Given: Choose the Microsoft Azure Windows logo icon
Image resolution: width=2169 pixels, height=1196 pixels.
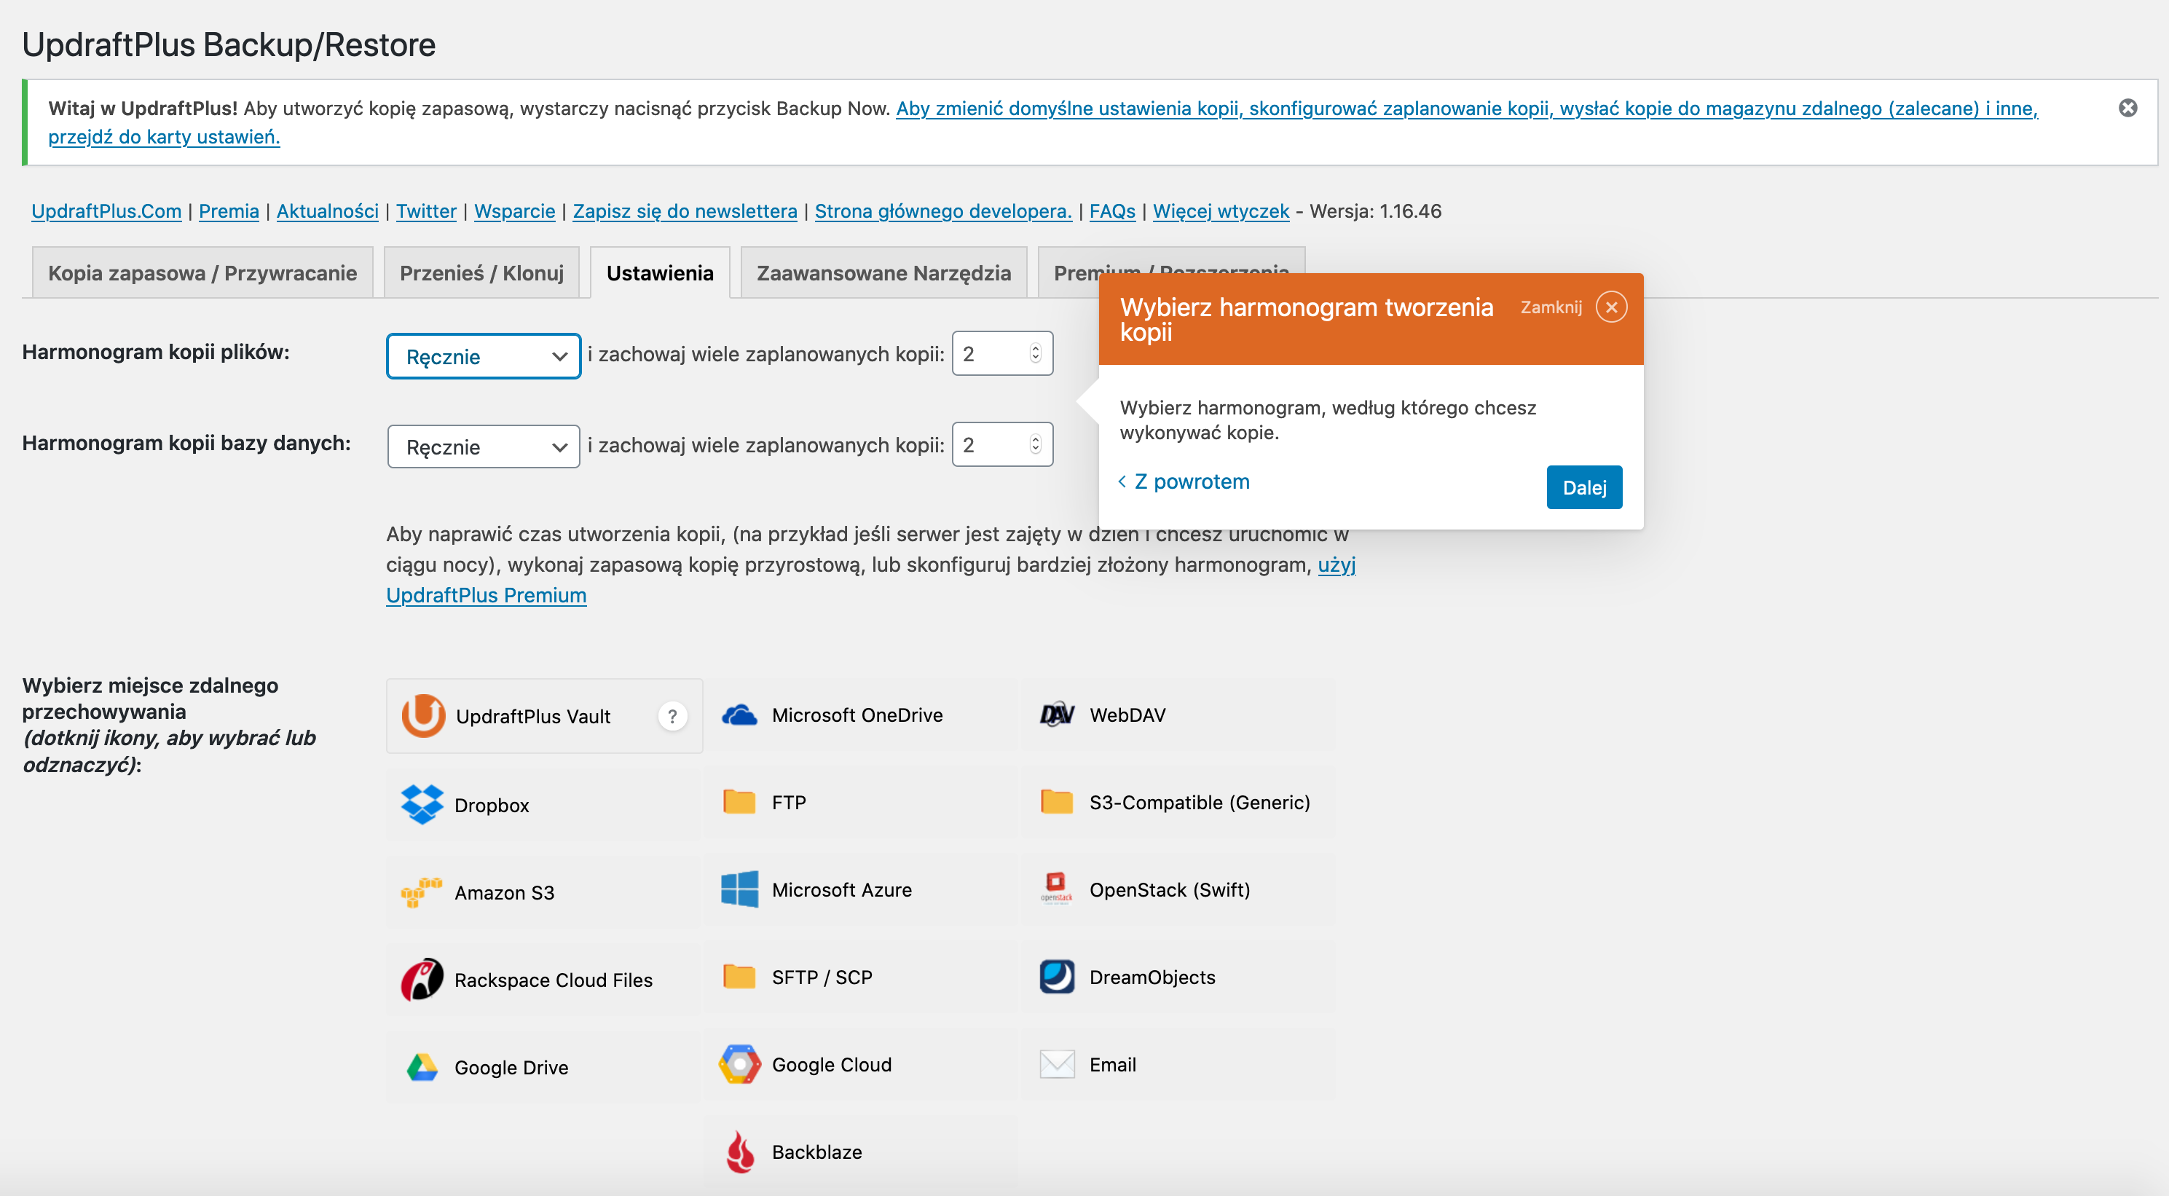Looking at the screenshot, I should tap(739, 889).
